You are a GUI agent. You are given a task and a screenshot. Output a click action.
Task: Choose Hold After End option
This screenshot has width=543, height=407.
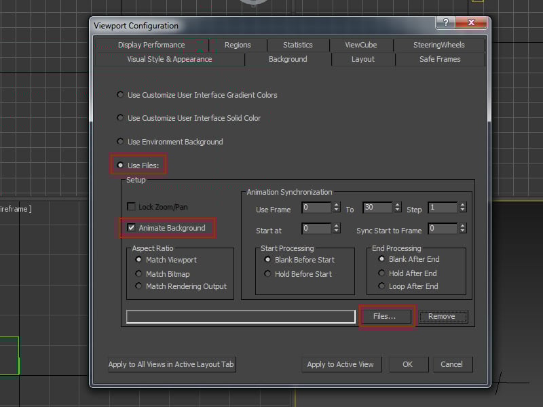tap(381, 273)
